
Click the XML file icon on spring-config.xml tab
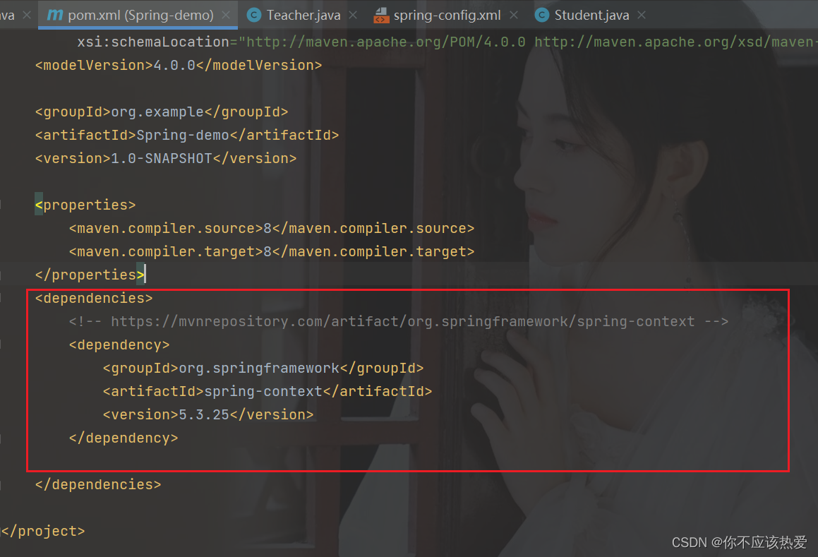click(x=381, y=15)
